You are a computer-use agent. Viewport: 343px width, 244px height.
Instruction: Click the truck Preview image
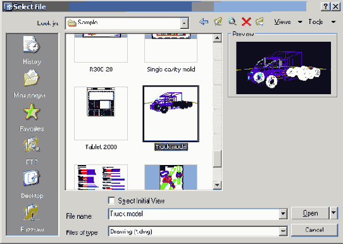pos(284,68)
